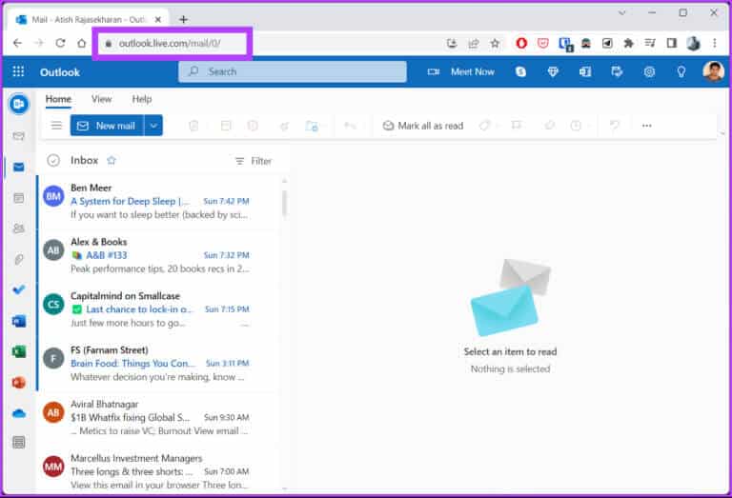Open To Do checkmark in sidebar
732x498 pixels.
[19, 289]
